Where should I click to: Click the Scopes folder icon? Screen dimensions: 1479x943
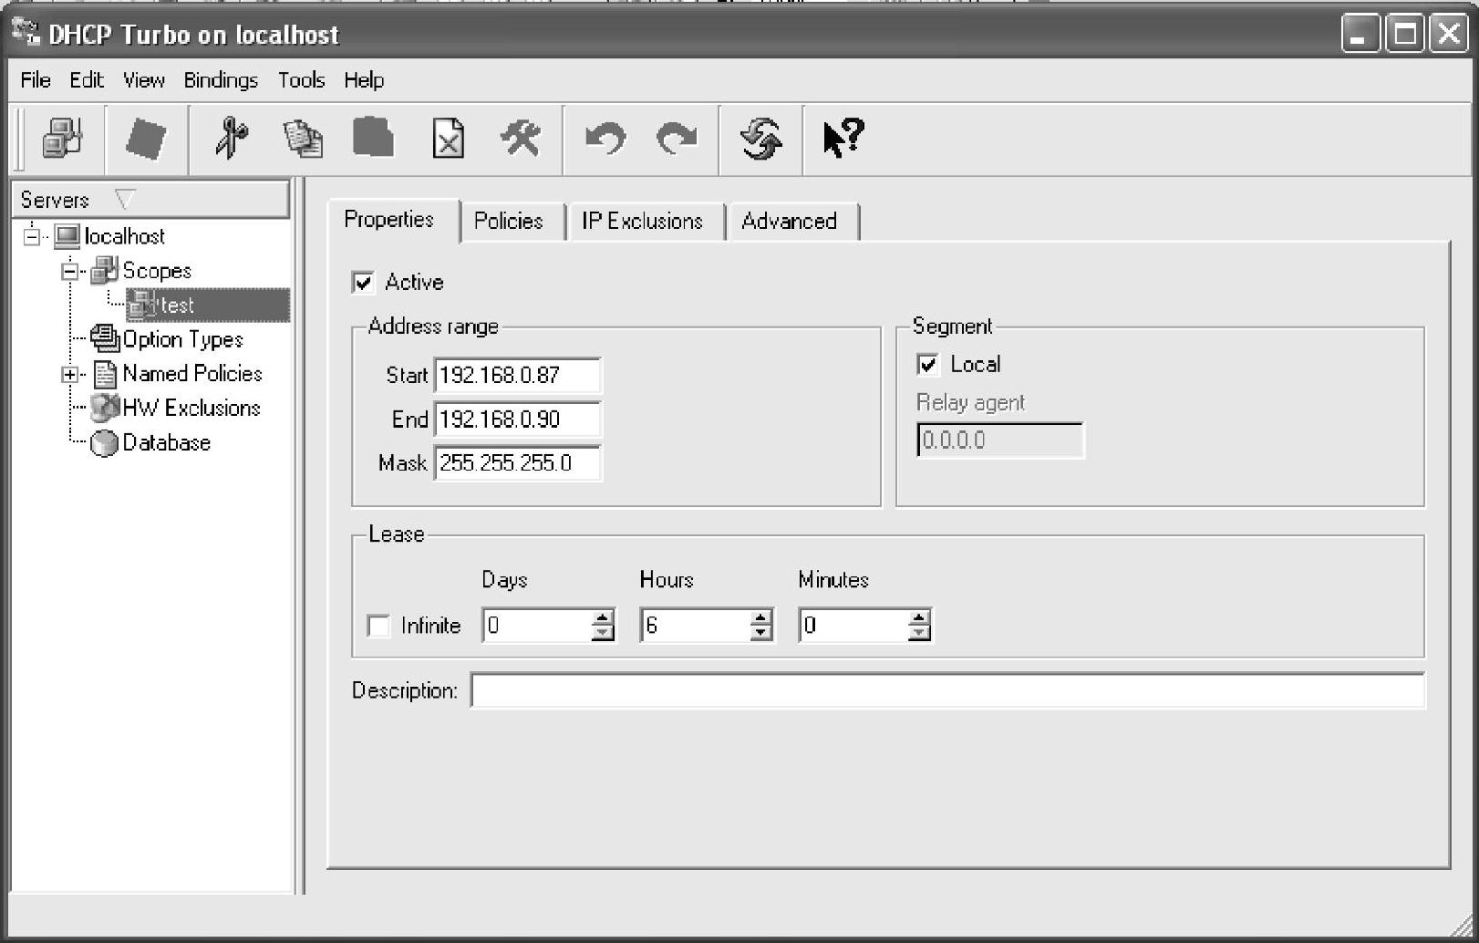point(105,270)
